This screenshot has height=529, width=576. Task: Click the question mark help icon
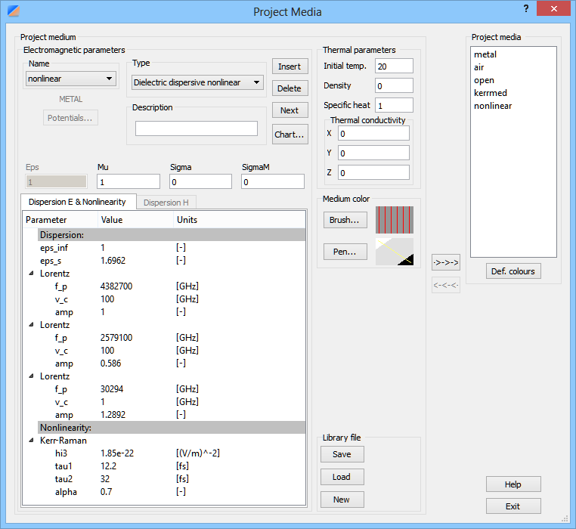525,8
